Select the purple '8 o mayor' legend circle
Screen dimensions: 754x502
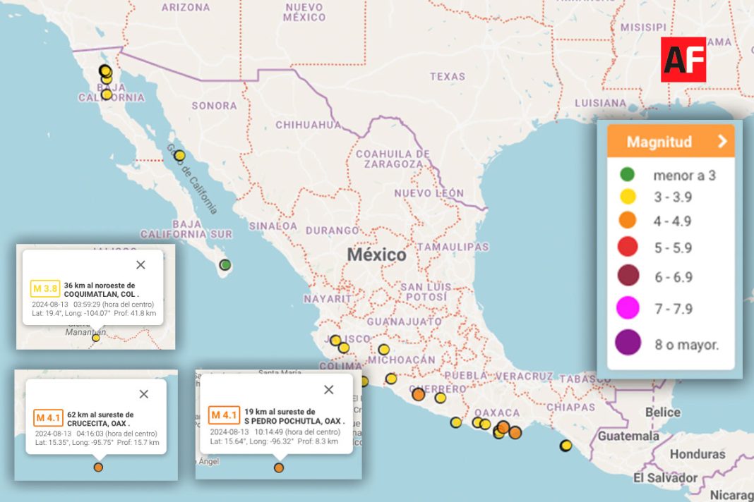627,343
